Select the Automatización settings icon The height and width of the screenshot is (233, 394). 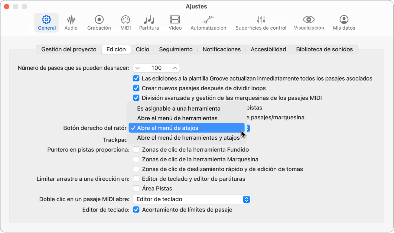208,22
